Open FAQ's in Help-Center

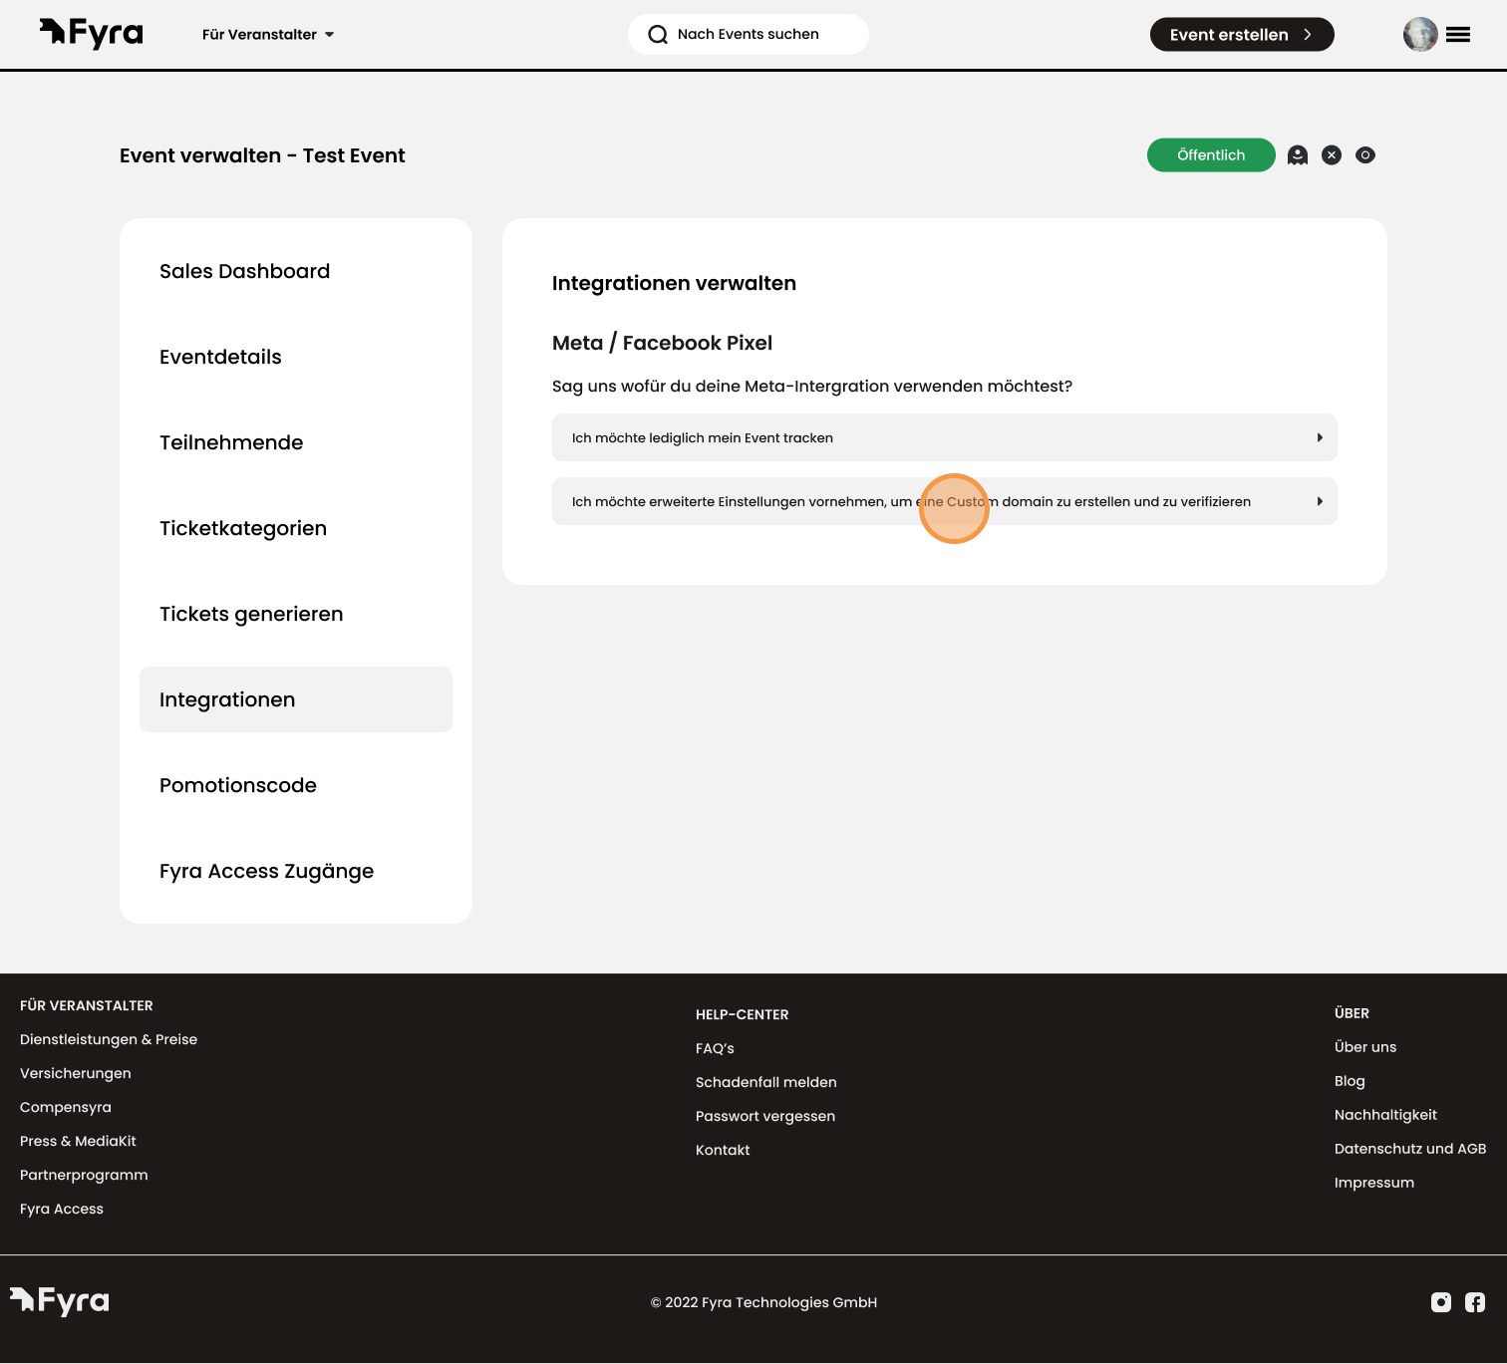(715, 1048)
